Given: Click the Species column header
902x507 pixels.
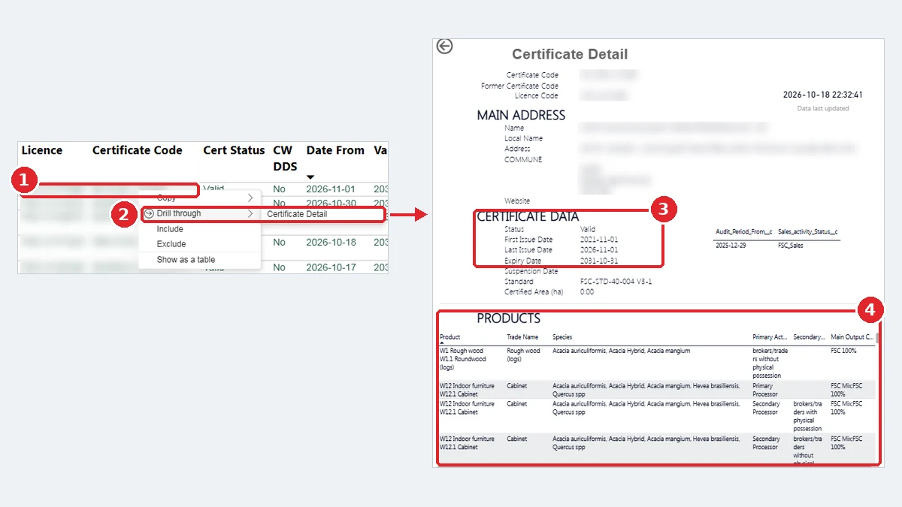Looking at the screenshot, I should [562, 337].
